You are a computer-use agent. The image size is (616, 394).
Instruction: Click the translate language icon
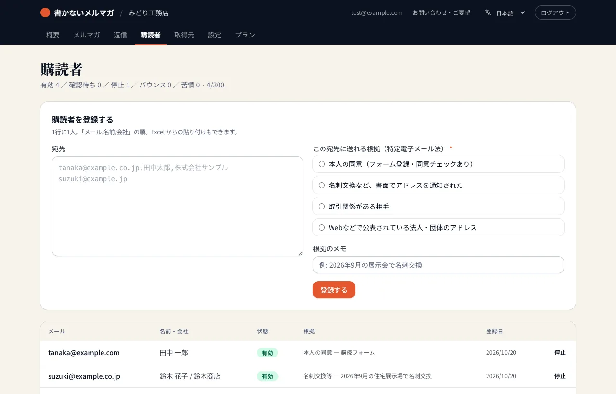(x=488, y=12)
